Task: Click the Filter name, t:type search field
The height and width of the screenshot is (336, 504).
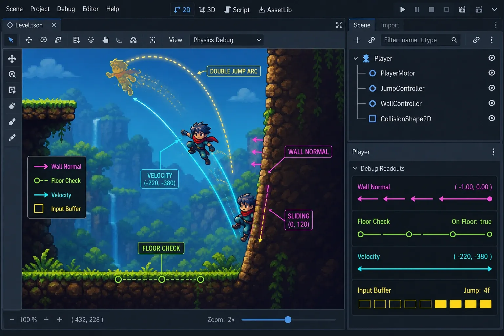Action: pyautogui.click(x=420, y=40)
